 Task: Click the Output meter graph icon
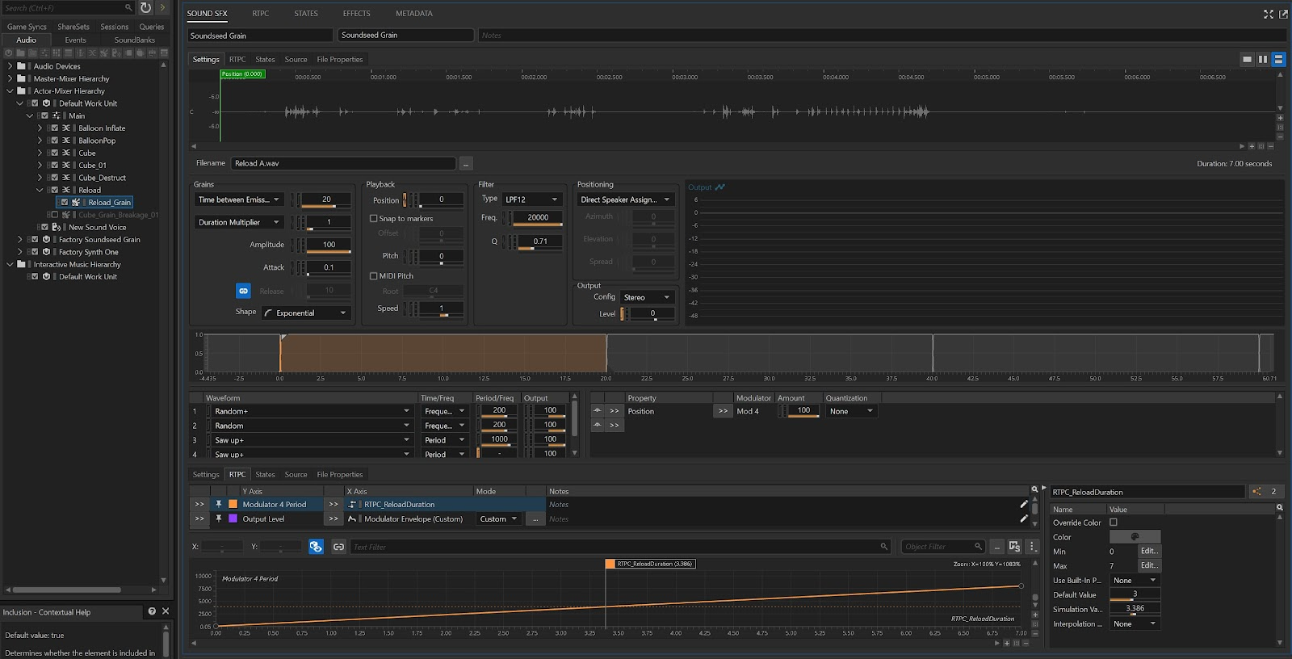719,187
